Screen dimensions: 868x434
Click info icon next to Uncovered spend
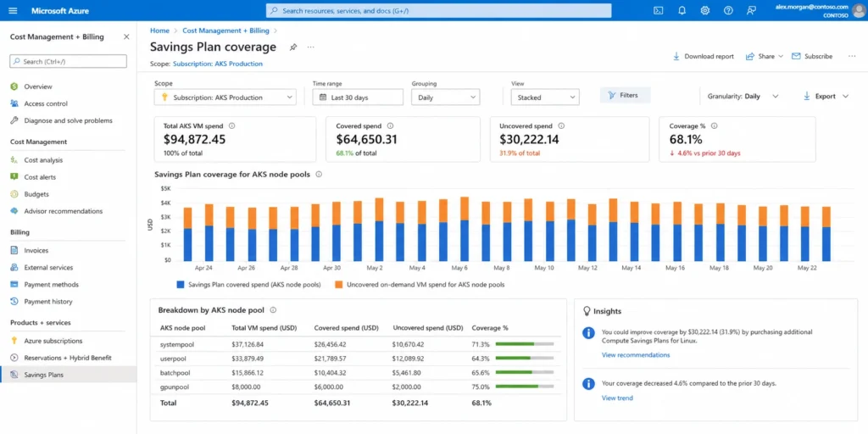[x=561, y=125]
